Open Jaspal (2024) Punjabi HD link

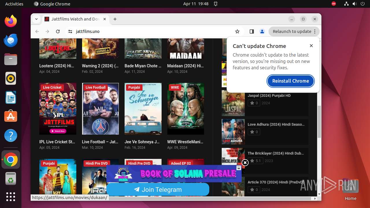(269, 95)
